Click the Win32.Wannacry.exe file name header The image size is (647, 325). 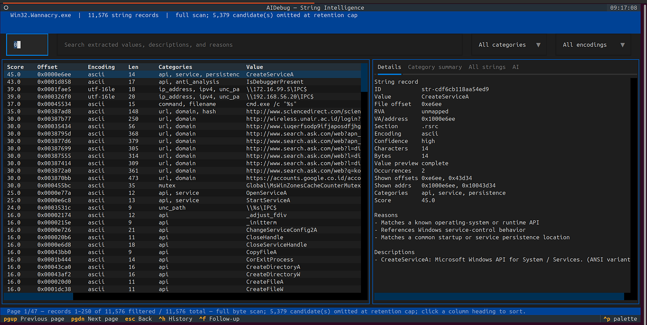point(41,15)
